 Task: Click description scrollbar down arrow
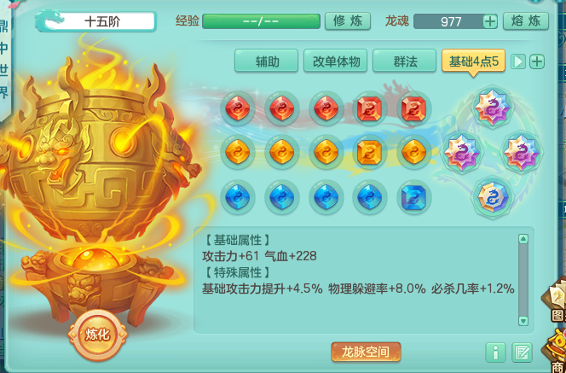click(523, 321)
